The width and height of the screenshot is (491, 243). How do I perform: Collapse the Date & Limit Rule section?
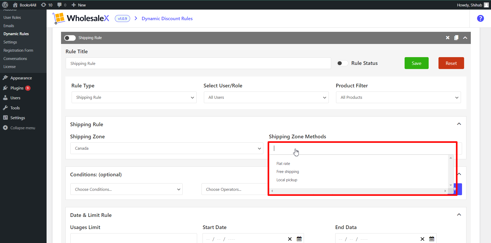[459, 215]
